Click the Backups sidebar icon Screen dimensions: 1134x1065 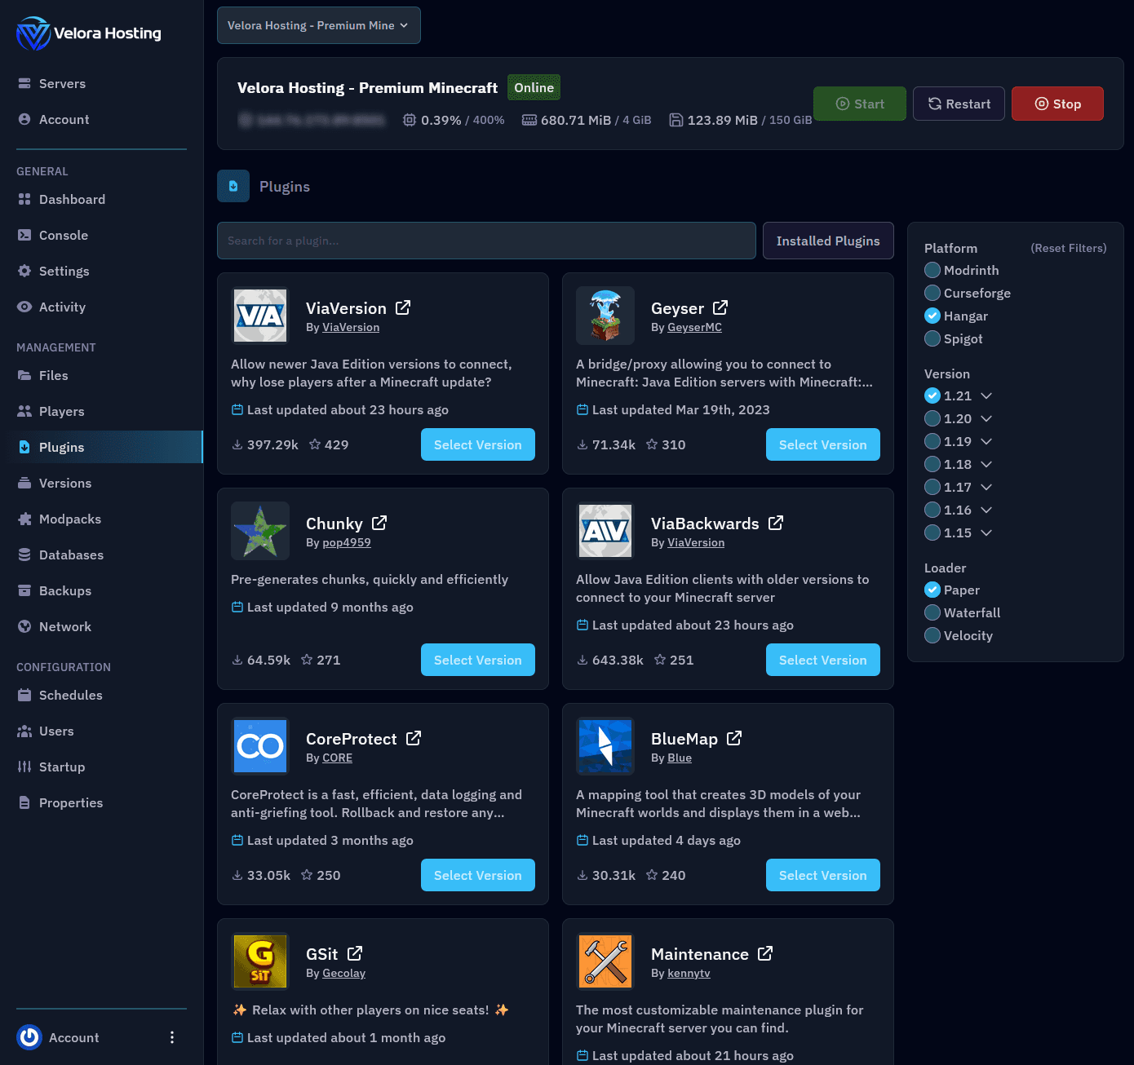point(25,590)
